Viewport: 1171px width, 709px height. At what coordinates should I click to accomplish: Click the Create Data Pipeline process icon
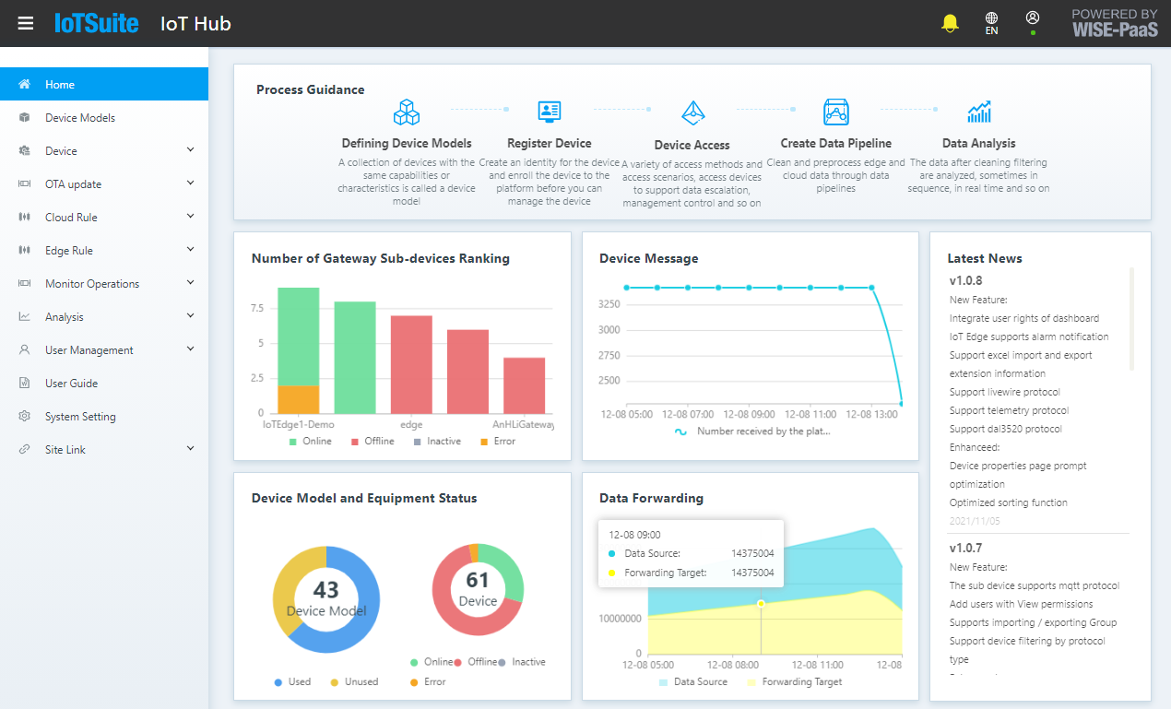[x=835, y=112]
